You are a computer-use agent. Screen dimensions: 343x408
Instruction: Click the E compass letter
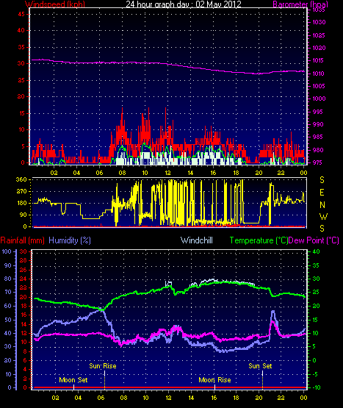pyautogui.click(x=322, y=193)
